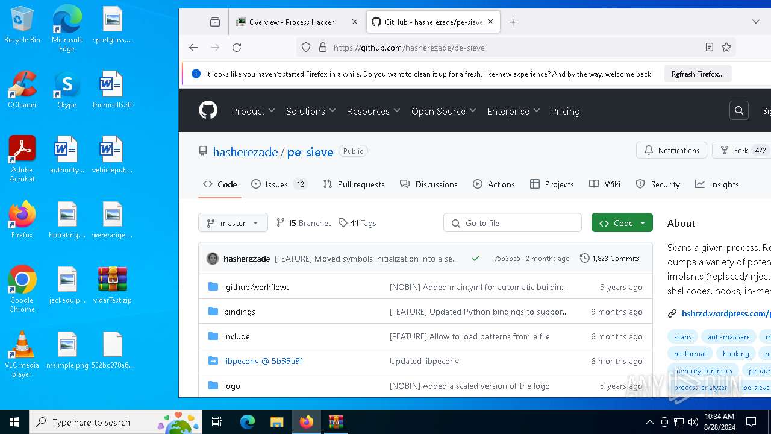Image resolution: width=771 pixels, height=434 pixels.
Task: Open list all tabs dropdown arrow
Action: pos(756,22)
